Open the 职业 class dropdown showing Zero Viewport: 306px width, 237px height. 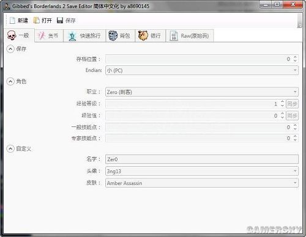click(202, 92)
